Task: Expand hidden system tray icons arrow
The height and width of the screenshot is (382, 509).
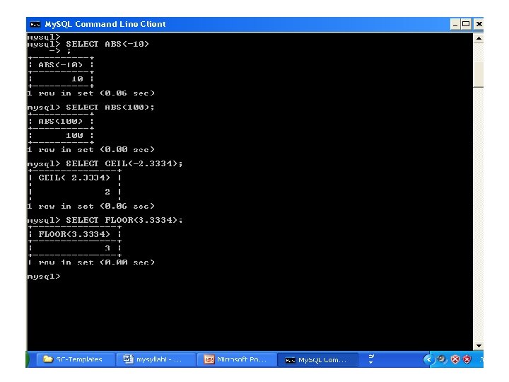Action: [428, 359]
